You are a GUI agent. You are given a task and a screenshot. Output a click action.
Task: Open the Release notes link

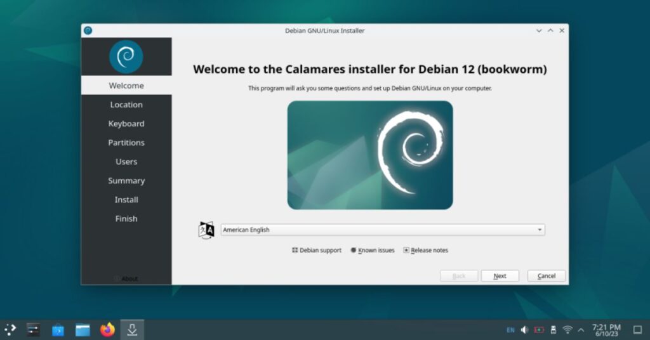(426, 250)
